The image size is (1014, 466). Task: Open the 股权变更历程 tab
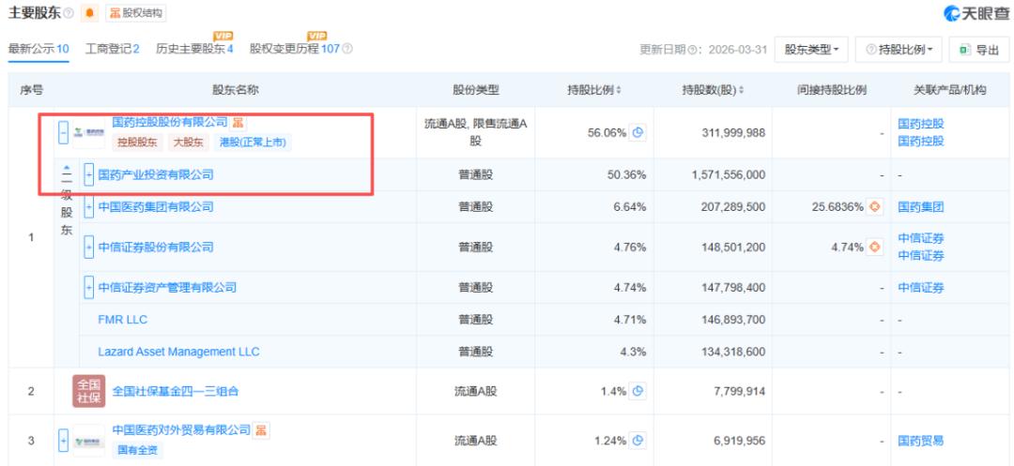click(295, 49)
